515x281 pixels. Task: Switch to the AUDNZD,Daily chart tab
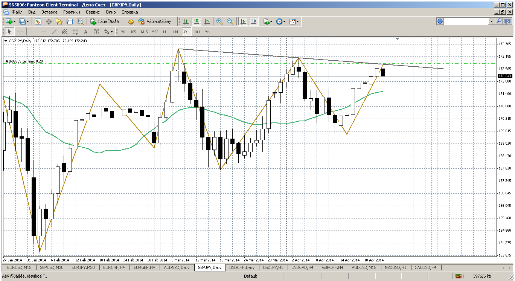point(177,267)
